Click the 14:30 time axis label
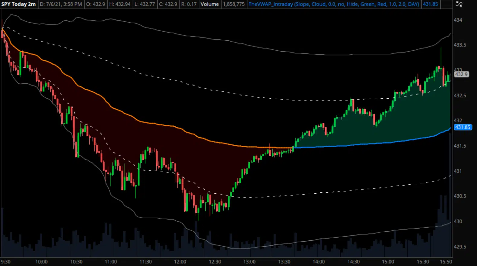 click(354, 262)
